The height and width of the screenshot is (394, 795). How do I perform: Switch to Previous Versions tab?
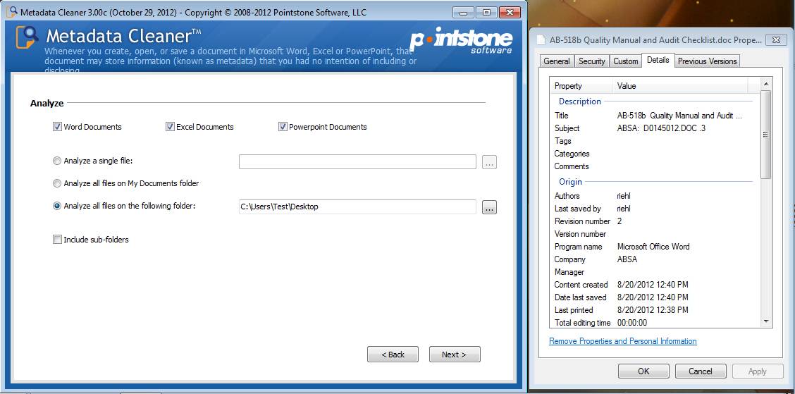708,61
